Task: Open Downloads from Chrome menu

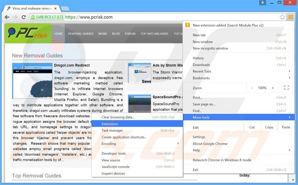Action: tap(239, 65)
